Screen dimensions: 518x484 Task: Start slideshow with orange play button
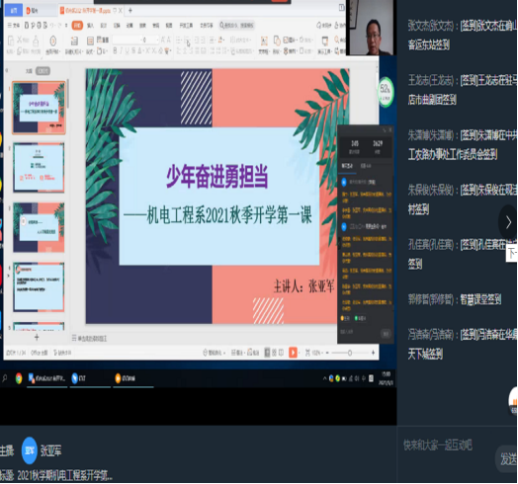click(293, 353)
